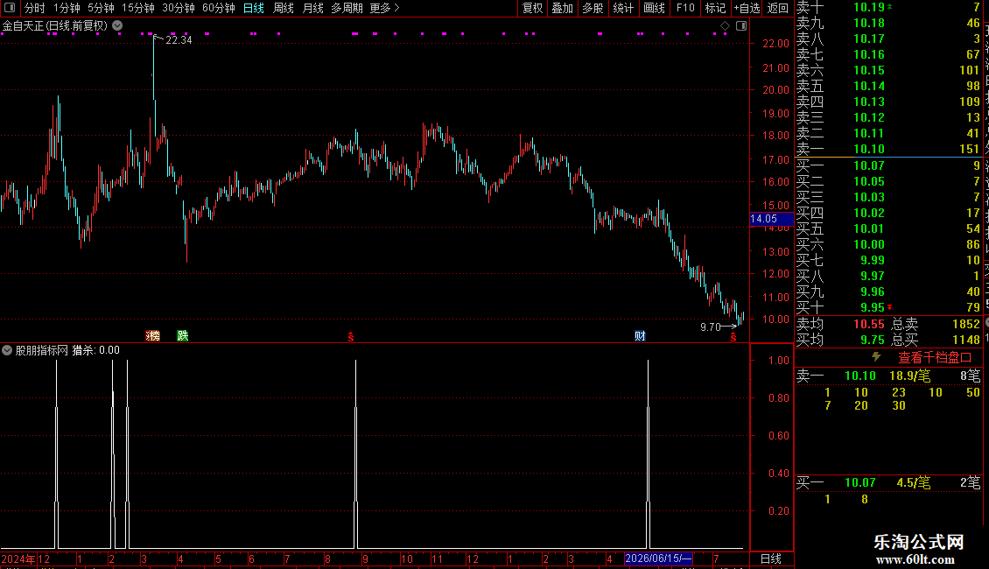Click the red S marker near August
This screenshot has width=989, height=569.
tap(351, 338)
